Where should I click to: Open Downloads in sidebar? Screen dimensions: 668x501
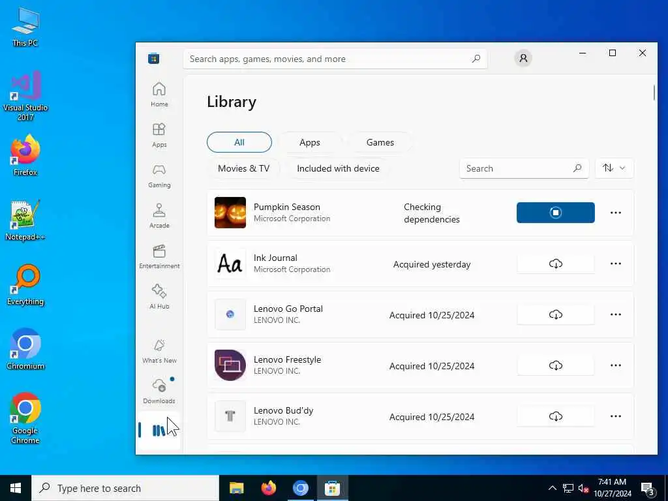pos(159,391)
